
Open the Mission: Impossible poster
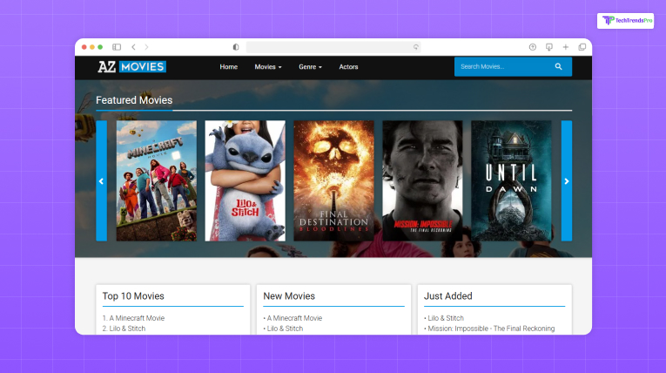click(x=422, y=180)
